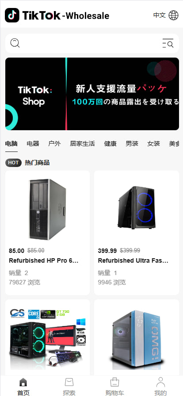Click the magnifier search icon

point(15,43)
